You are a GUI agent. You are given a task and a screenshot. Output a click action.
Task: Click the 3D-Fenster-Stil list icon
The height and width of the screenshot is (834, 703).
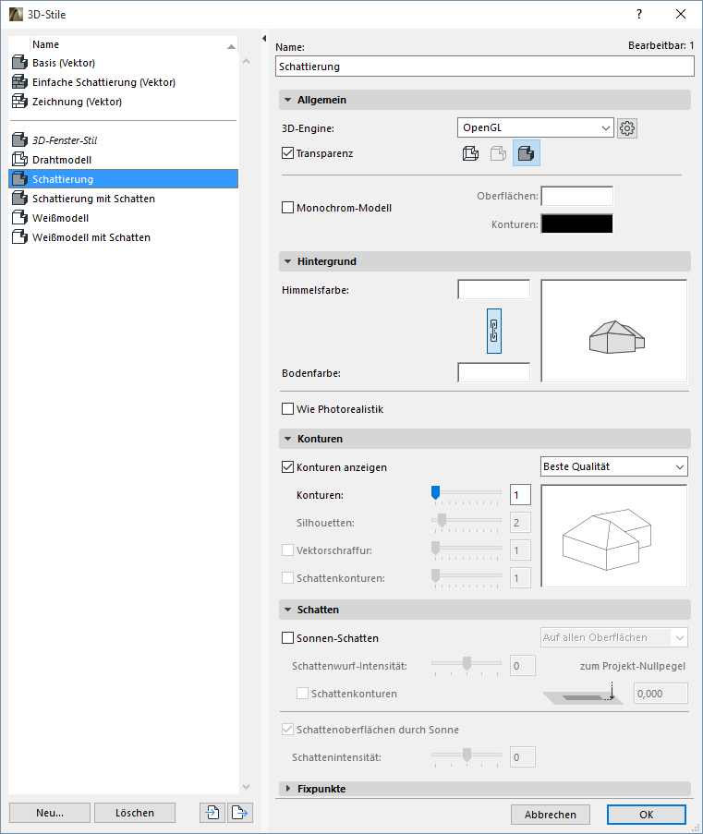click(x=19, y=139)
